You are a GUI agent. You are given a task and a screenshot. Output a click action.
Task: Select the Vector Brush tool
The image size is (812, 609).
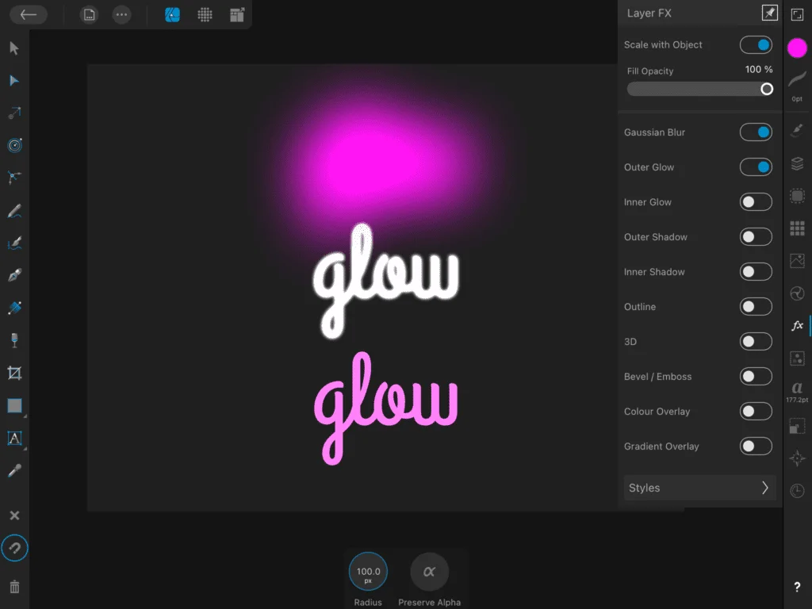click(14, 243)
